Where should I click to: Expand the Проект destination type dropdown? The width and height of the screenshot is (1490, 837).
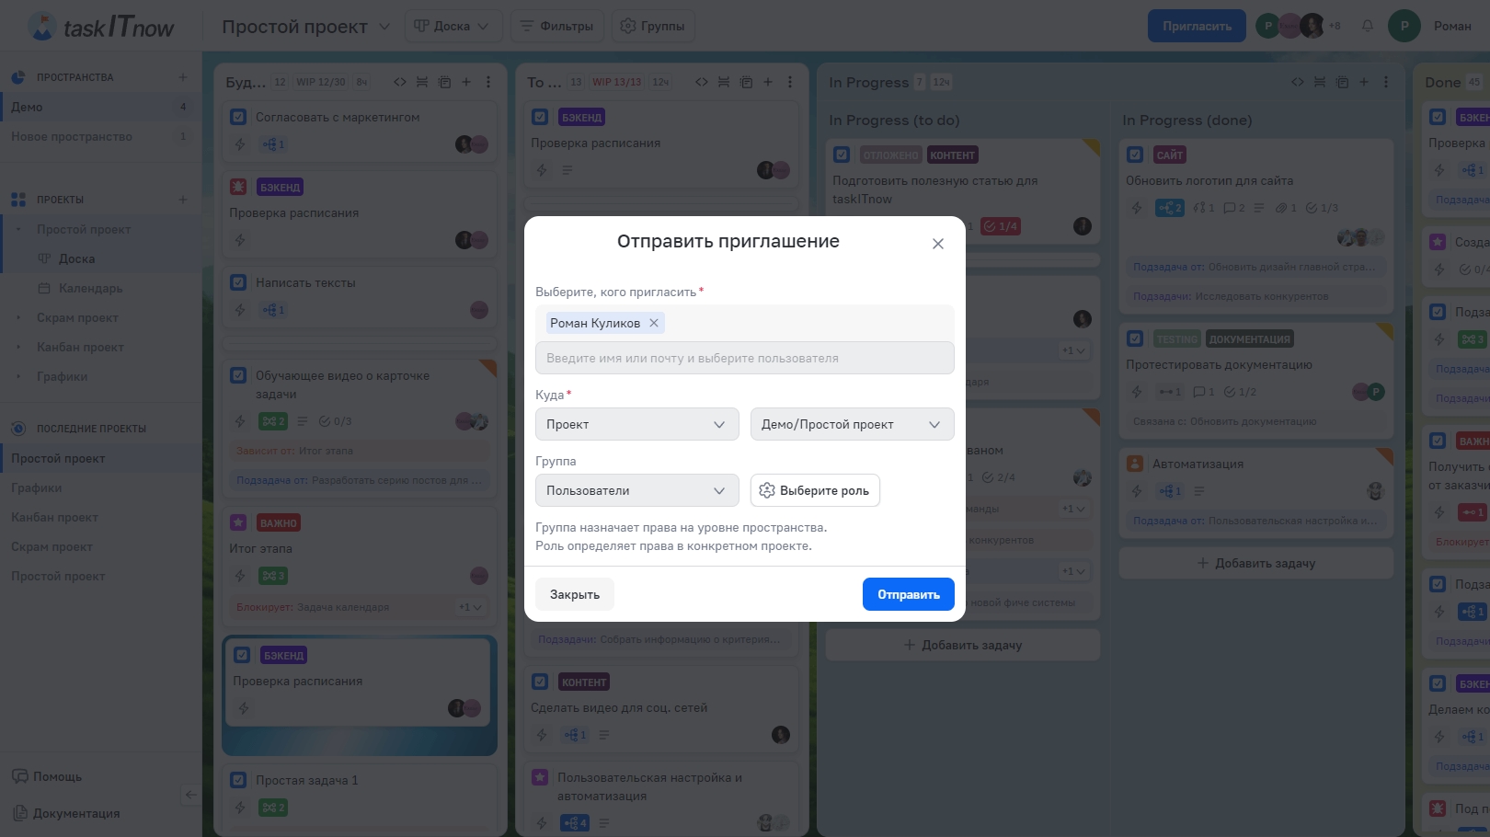pos(636,424)
